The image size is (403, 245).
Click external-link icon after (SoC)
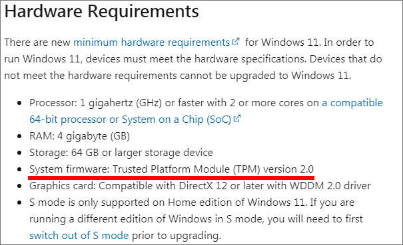point(236,118)
